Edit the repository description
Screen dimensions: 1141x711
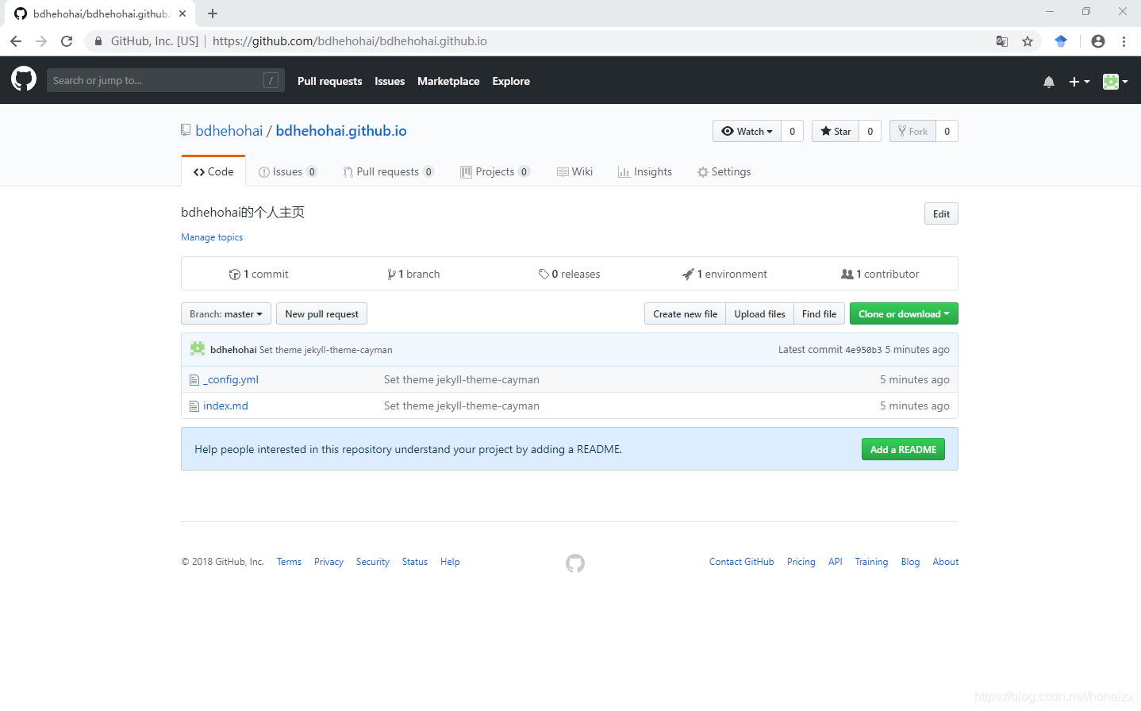coord(941,213)
